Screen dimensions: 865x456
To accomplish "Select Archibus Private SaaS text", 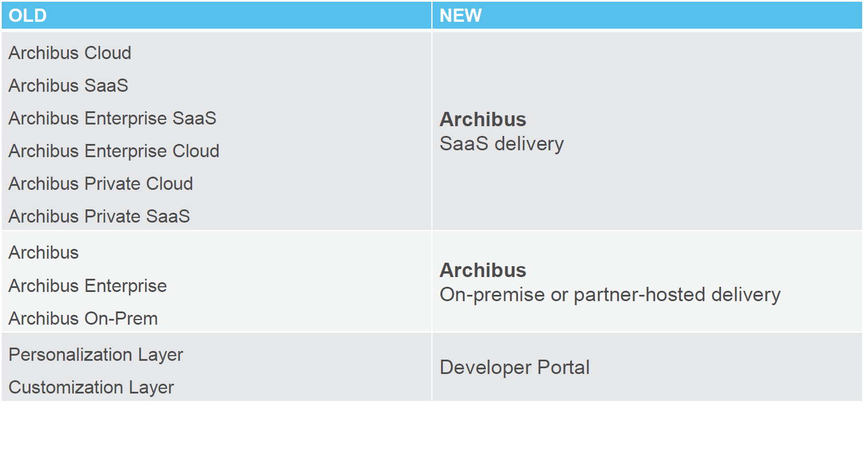I will [x=99, y=216].
